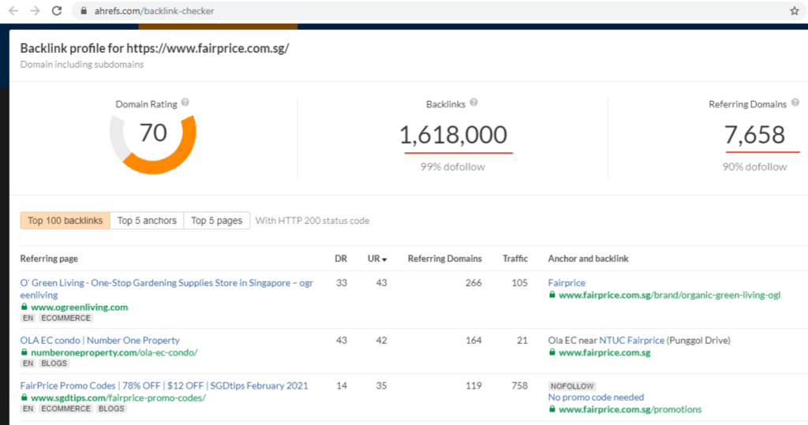The height and width of the screenshot is (425, 808).
Task: Click the 90% dofollow text
Action: click(x=754, y=167)
